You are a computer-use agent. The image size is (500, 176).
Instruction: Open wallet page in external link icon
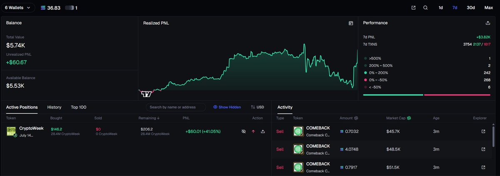click(x=413, y=7)
